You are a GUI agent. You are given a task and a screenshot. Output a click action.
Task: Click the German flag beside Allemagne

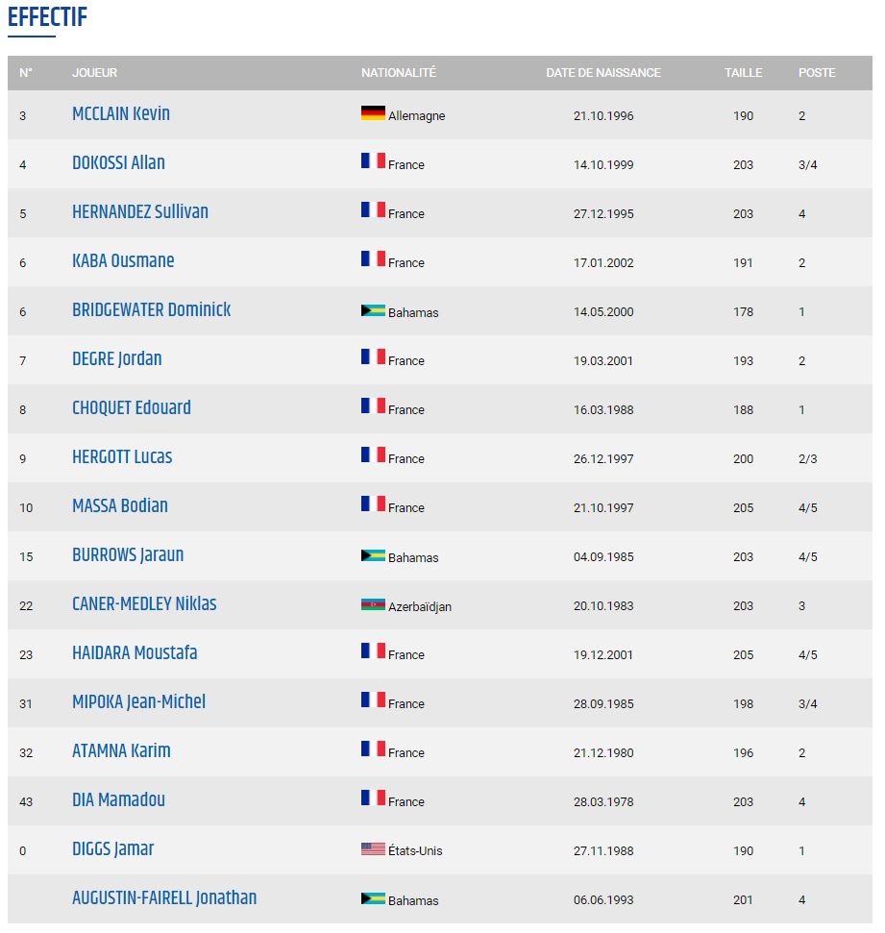click(x=373, y=112)
